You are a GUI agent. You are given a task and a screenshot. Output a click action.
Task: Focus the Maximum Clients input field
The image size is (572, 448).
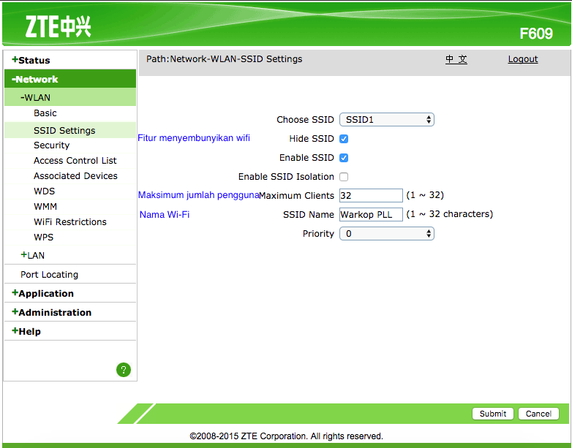(x=371, y=195)
